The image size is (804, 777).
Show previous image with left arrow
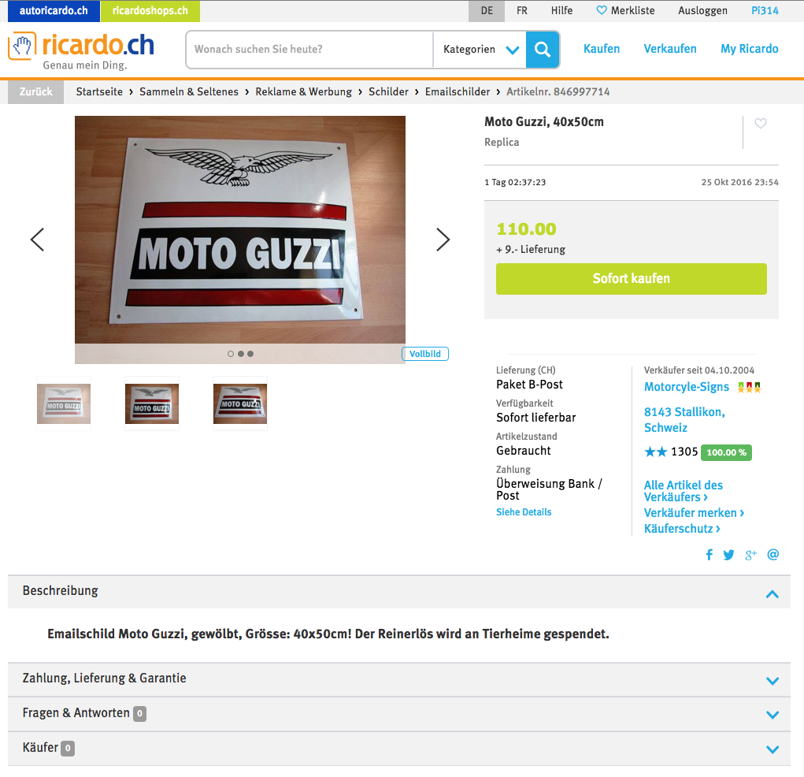coord(38,240)
